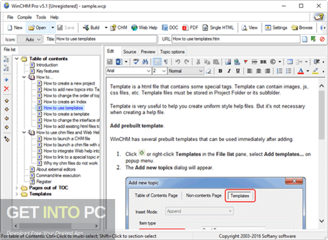
Task: Toggle align left
Action: [250, 71]
